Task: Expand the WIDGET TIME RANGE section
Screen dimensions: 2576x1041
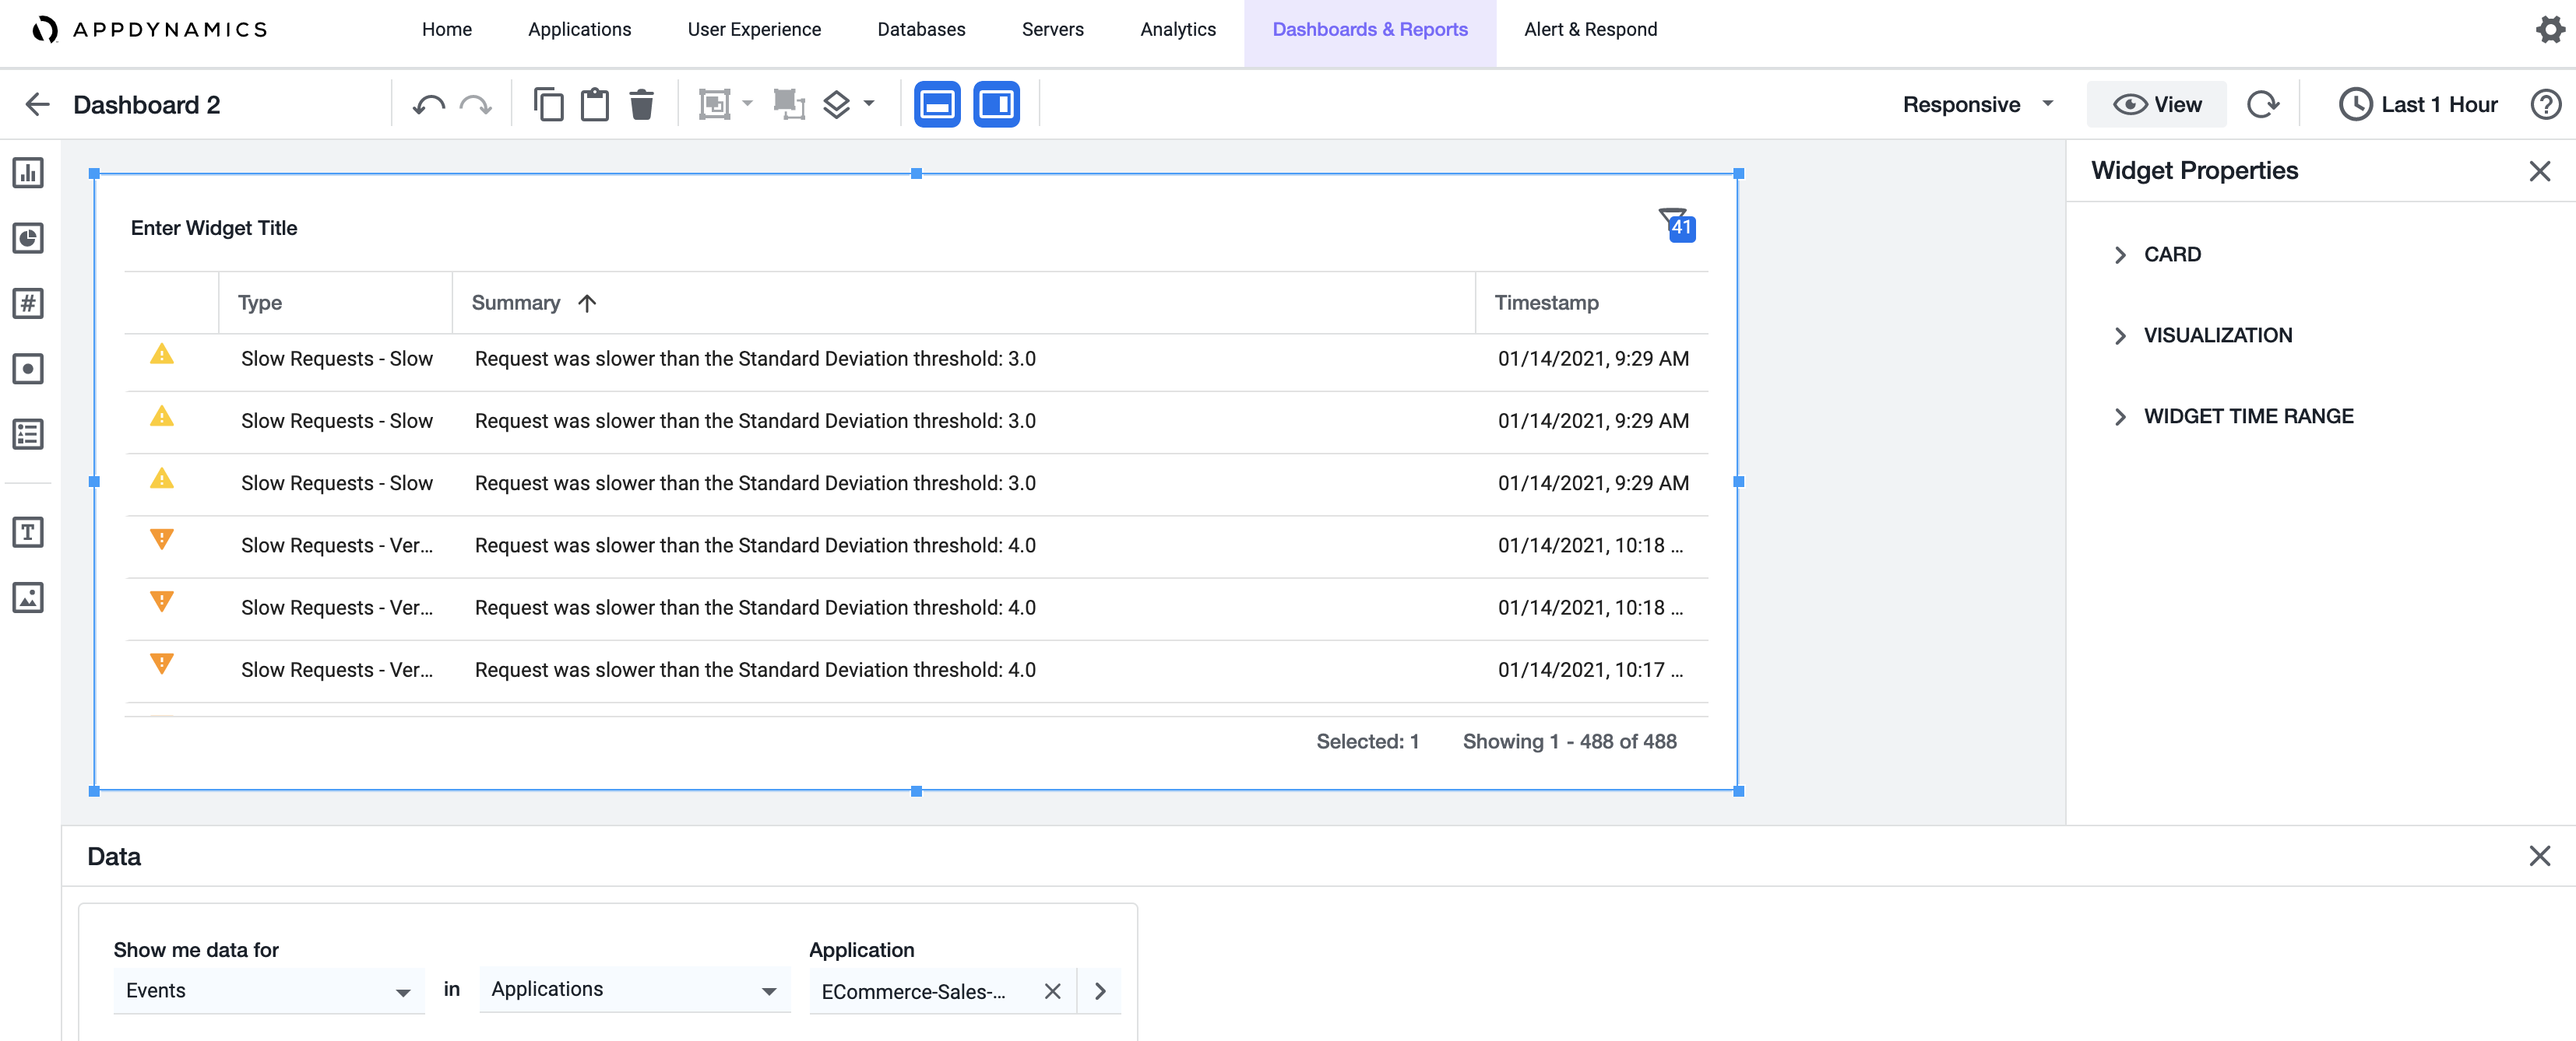Action: [2234, 416]
